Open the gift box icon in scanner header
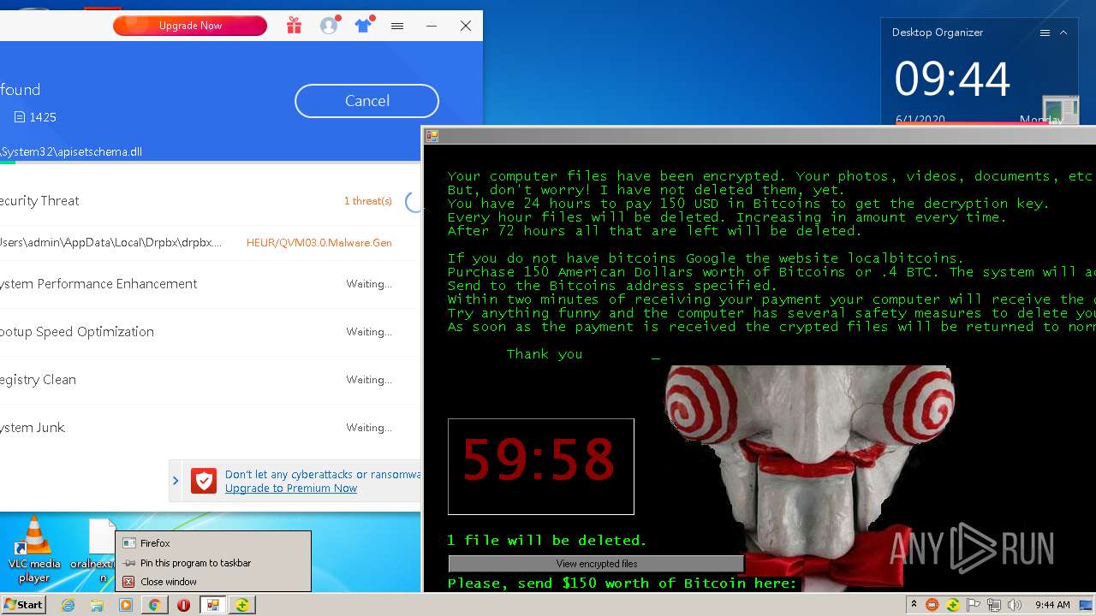Screen dimensions: 1096x616 (x=294, y=26)
